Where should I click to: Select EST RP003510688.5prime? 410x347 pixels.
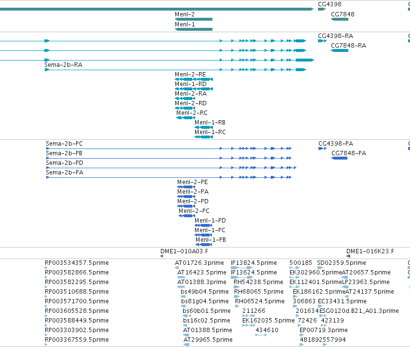(x=77, y=292)
